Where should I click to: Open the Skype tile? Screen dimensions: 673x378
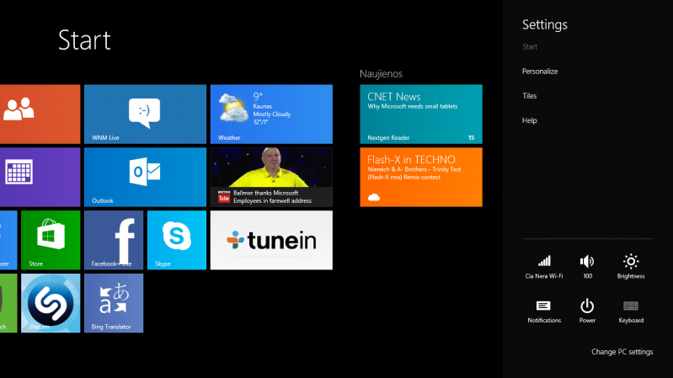(176, 239)
